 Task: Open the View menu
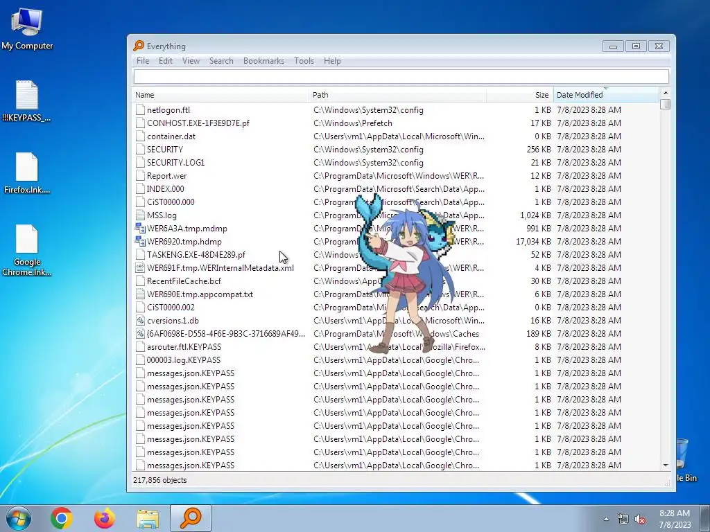tap(191, 61)
